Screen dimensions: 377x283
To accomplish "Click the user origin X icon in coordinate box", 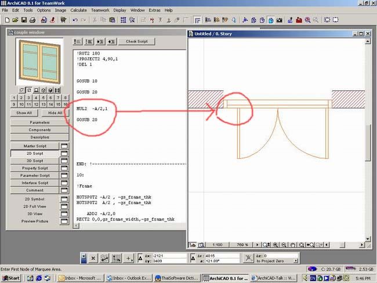I will click(93, 258).
